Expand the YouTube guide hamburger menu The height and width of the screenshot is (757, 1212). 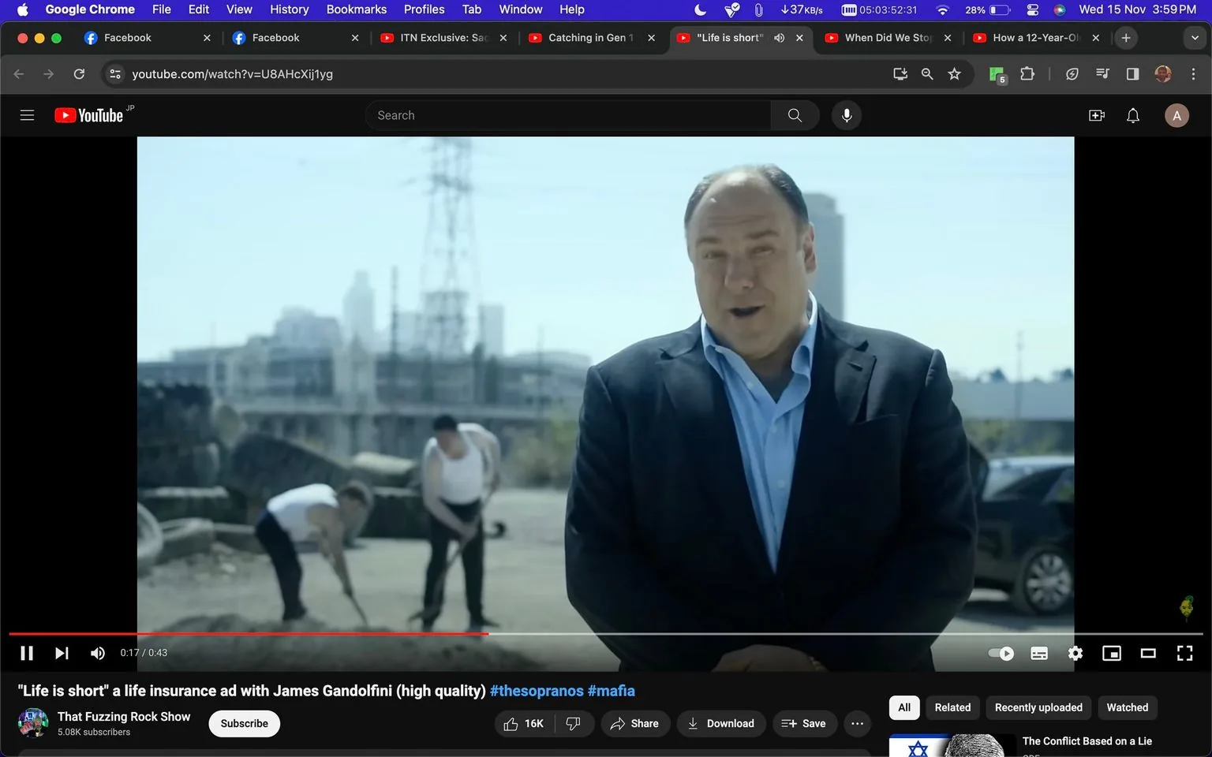26,115
